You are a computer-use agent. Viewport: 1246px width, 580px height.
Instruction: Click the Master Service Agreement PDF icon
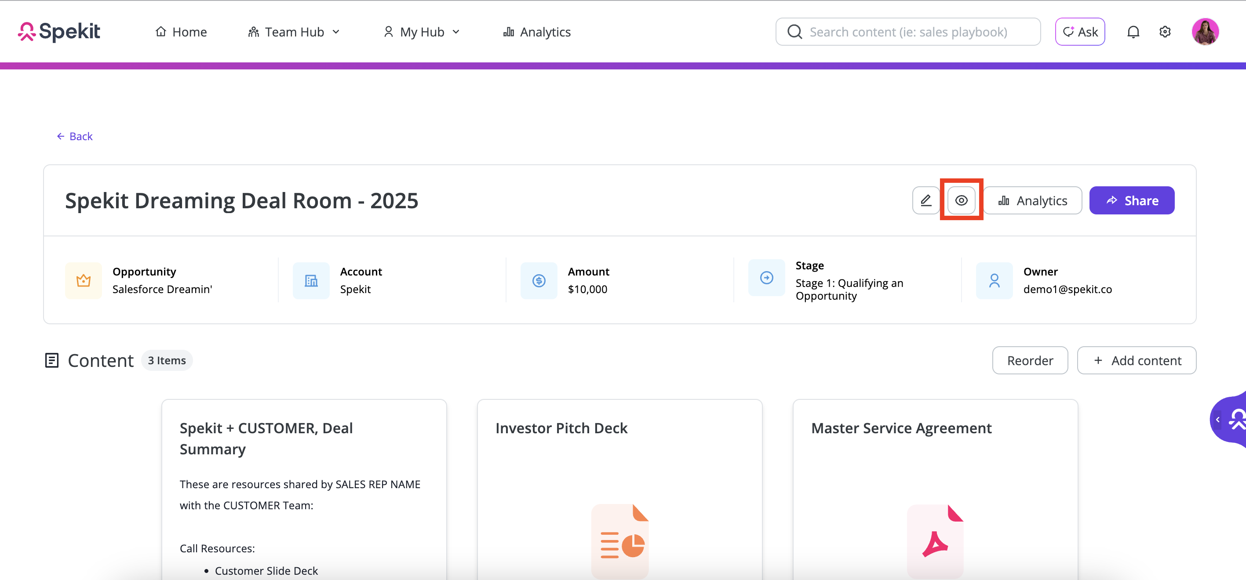(936, 541)
